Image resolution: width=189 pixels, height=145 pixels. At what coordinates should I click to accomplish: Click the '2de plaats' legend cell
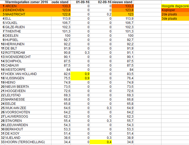175,14
